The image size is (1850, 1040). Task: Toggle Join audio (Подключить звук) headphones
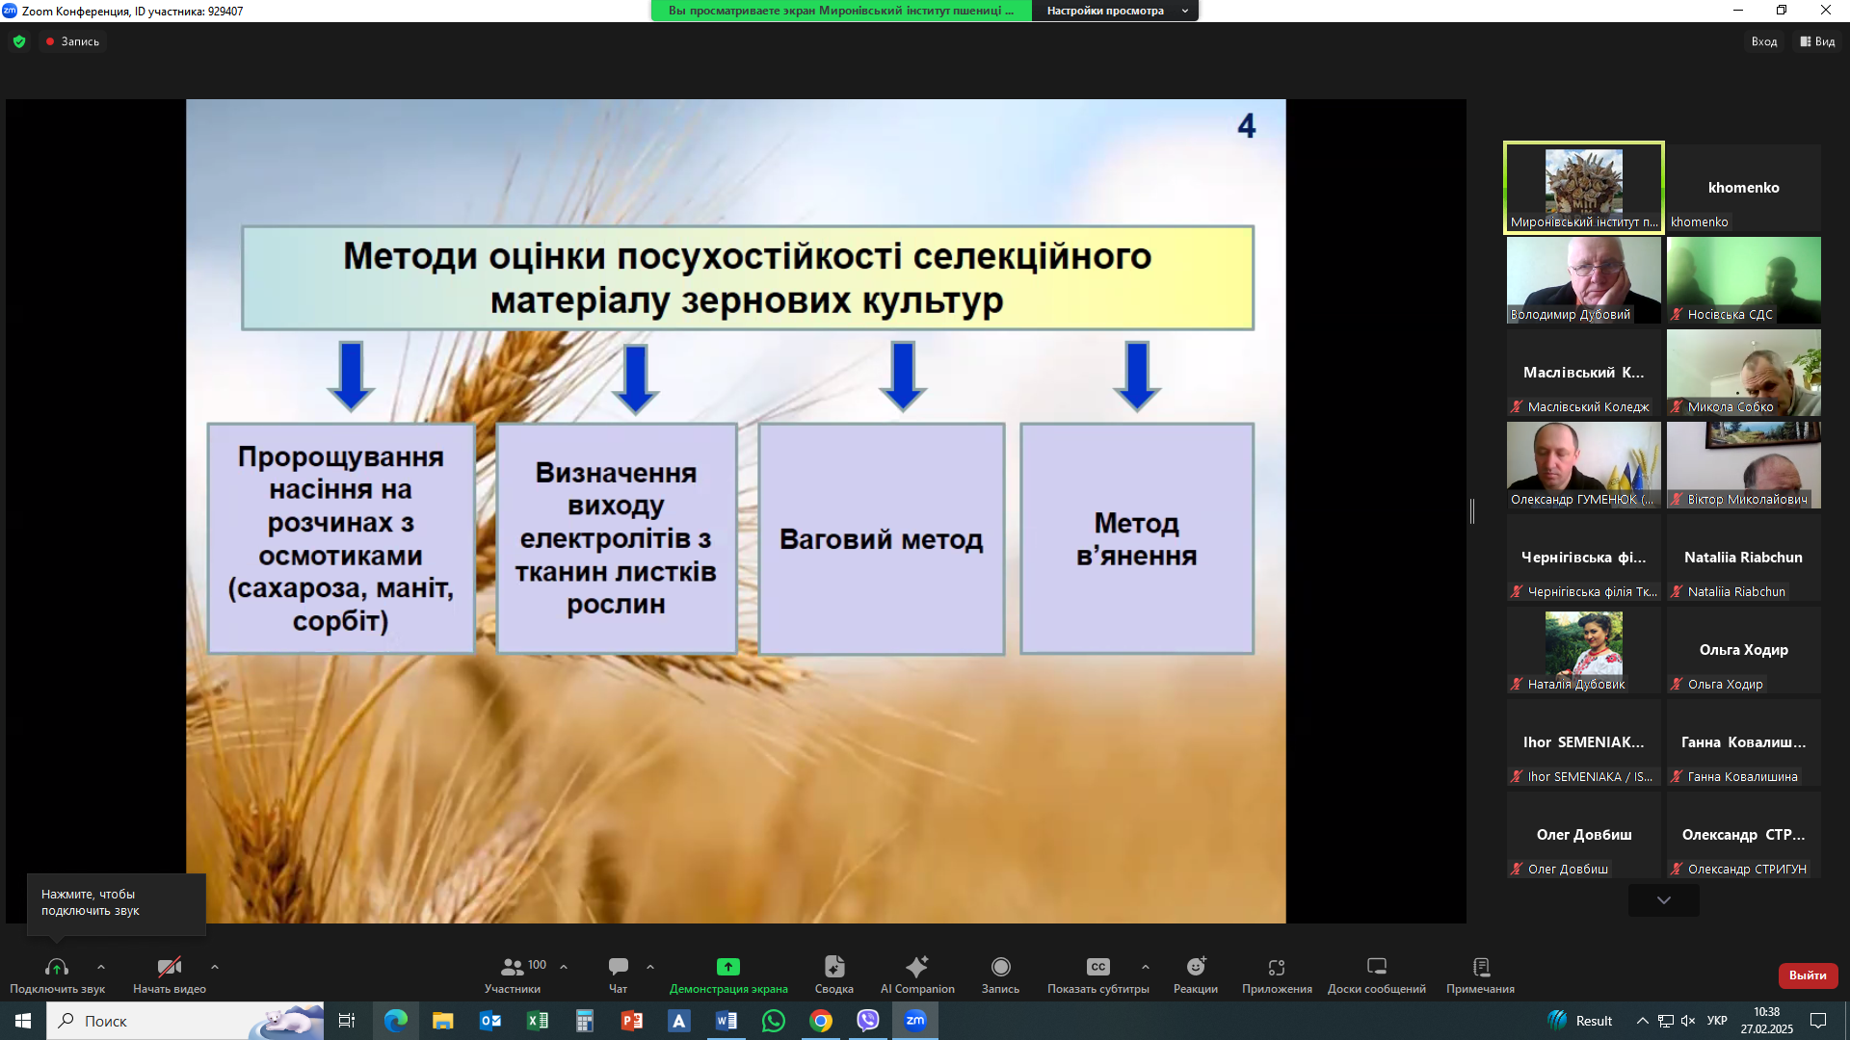(x=57, y=967)
